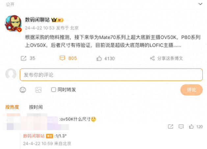
Task: Repost the ov50K comment via forward icon
Action: [170, 127]
